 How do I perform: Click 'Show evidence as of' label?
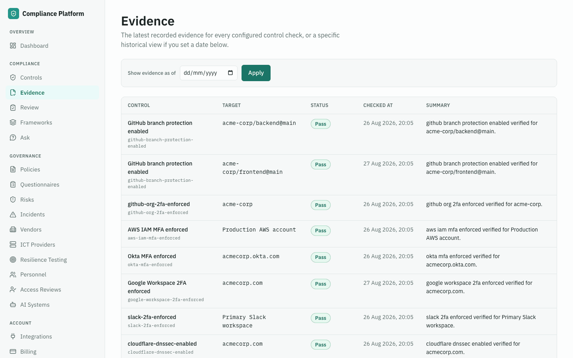coord(152,73)
